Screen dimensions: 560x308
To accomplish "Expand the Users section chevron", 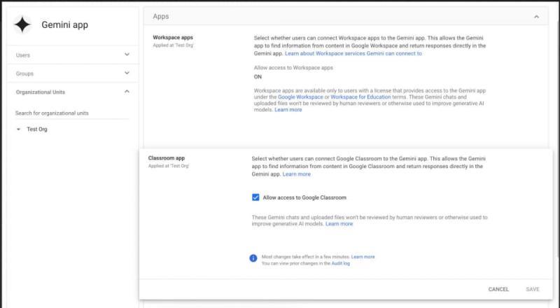I will [127, 55].
